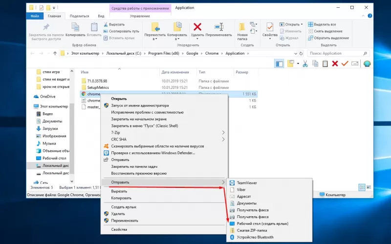
Task: Click inside the Поиск: Application field
Action: point(338,53)
